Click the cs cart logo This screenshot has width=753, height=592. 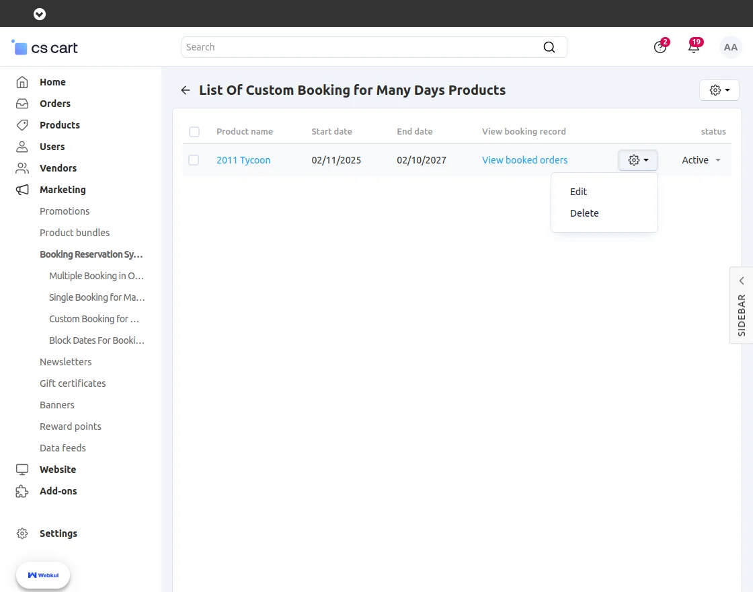coord(44,47)
